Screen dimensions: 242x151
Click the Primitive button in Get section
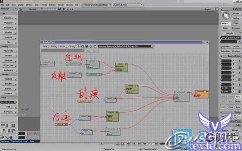pyautogui.click(x=8, y=18)
